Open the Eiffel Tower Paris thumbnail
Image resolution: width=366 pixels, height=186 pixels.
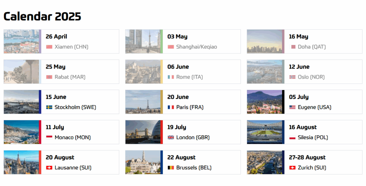click(143, 102)
